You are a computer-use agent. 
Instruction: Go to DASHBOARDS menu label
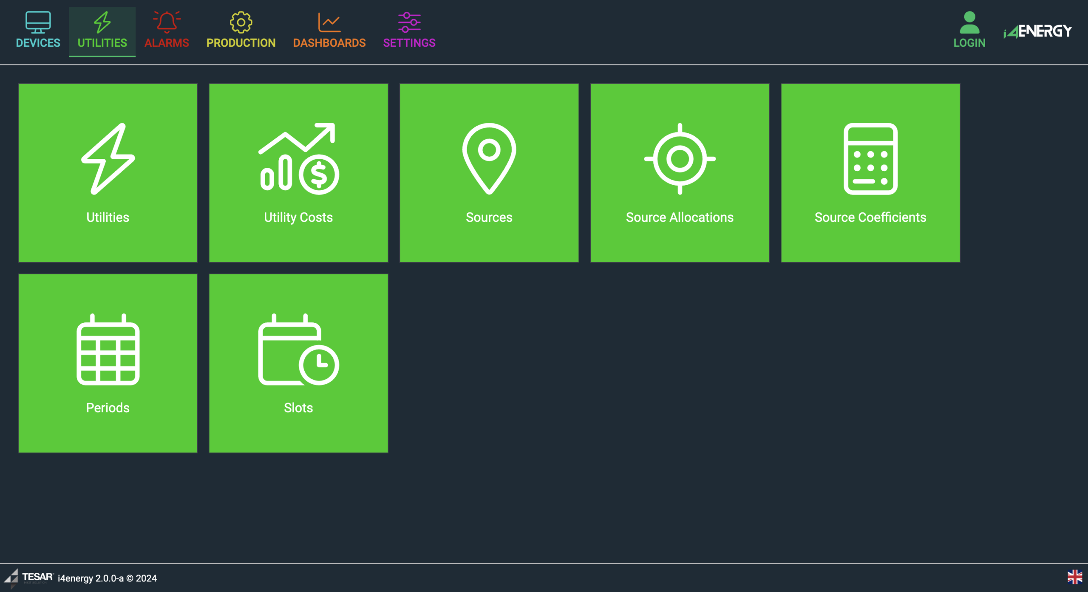coord(329,43)
